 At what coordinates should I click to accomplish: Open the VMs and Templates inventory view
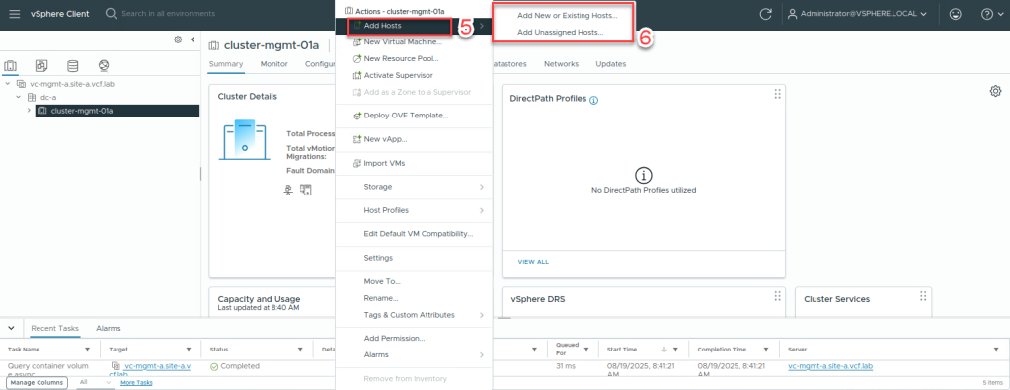pos(41,66)
